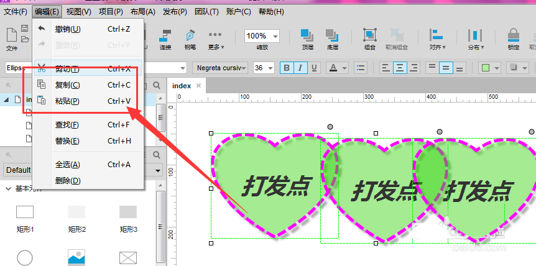The width and height of the screenshot is (536, 266).
Task: Choose 替换(E) replace menu entry
Action: pos(88,140)
